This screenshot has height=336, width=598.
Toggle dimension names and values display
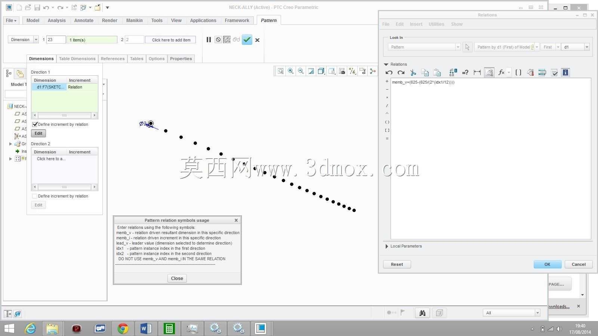tap(453, 72)
